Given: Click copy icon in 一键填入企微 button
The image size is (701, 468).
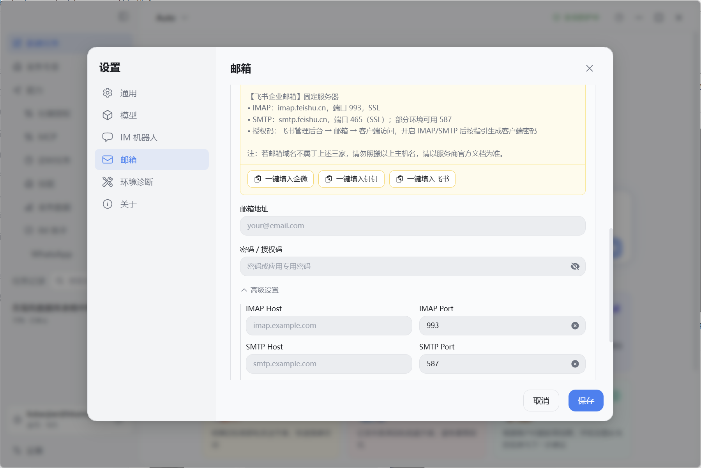Looking at the screenshot, I should pyautogui.click(x=258, y=179).
